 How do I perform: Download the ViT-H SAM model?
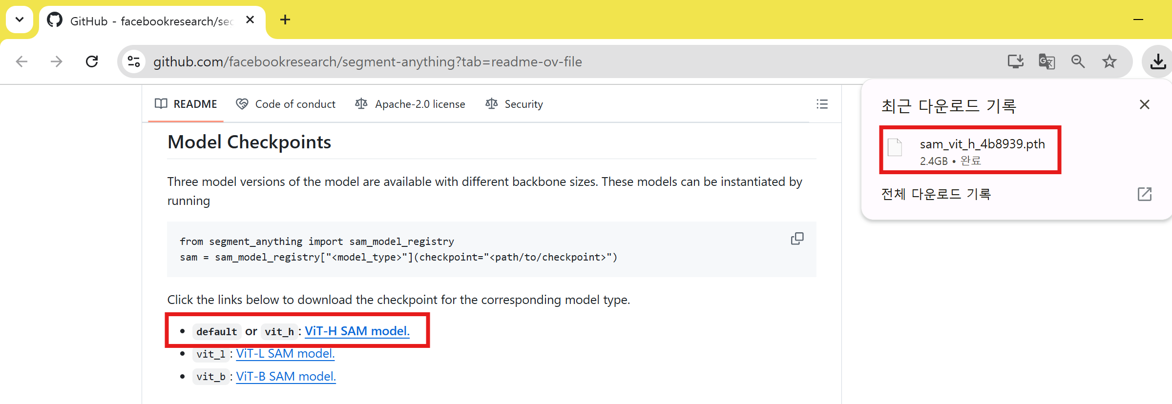click(x=357, y=331)
